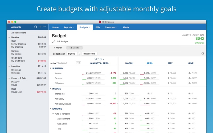The width and height of the screenshot is (213, 133).
Task: Collapse the SUMMARY section
Action: click(51, 68)
